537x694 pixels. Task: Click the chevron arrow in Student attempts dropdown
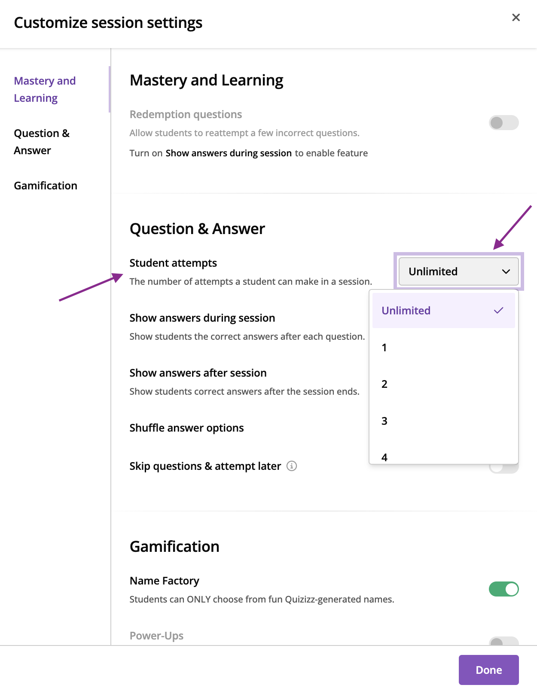506,271
